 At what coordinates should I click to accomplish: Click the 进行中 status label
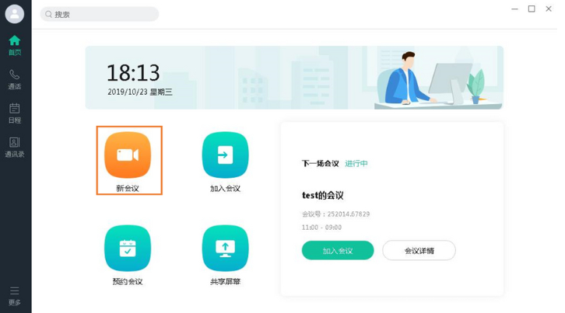356,164
